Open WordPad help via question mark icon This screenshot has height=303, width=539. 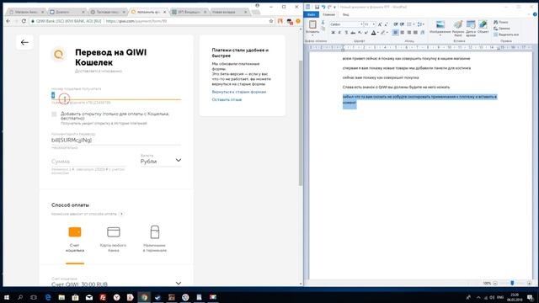click(x=535, y=14)
